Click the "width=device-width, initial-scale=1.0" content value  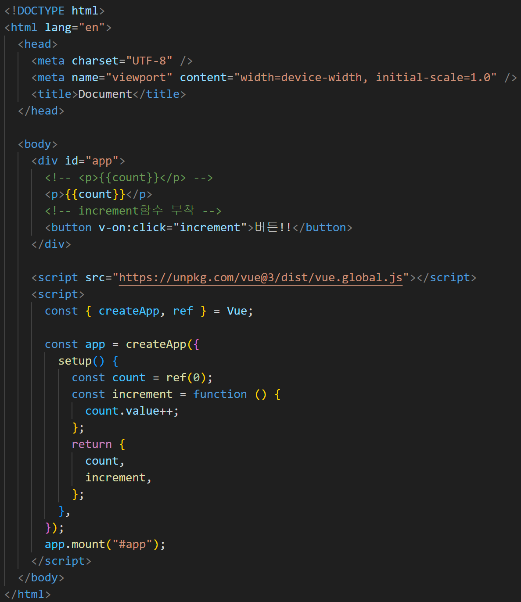point(366,78)
